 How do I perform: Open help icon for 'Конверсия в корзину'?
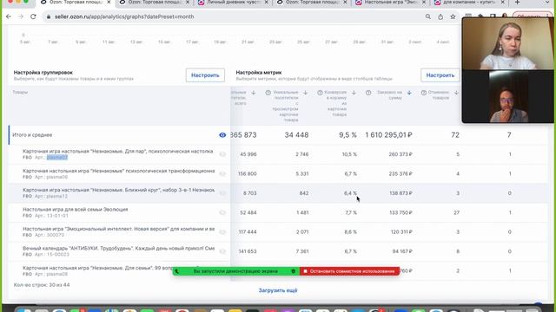click(x=320, y=93)
